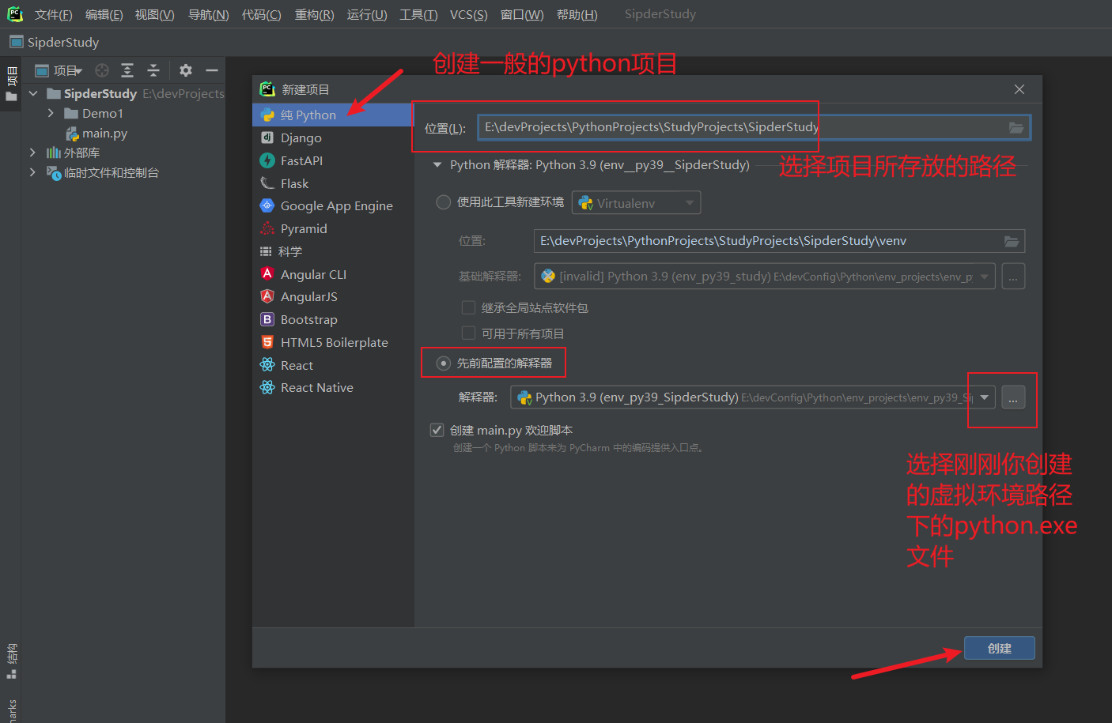Choose the 科学 project type
1112x723 pixels.
point(332,251)
